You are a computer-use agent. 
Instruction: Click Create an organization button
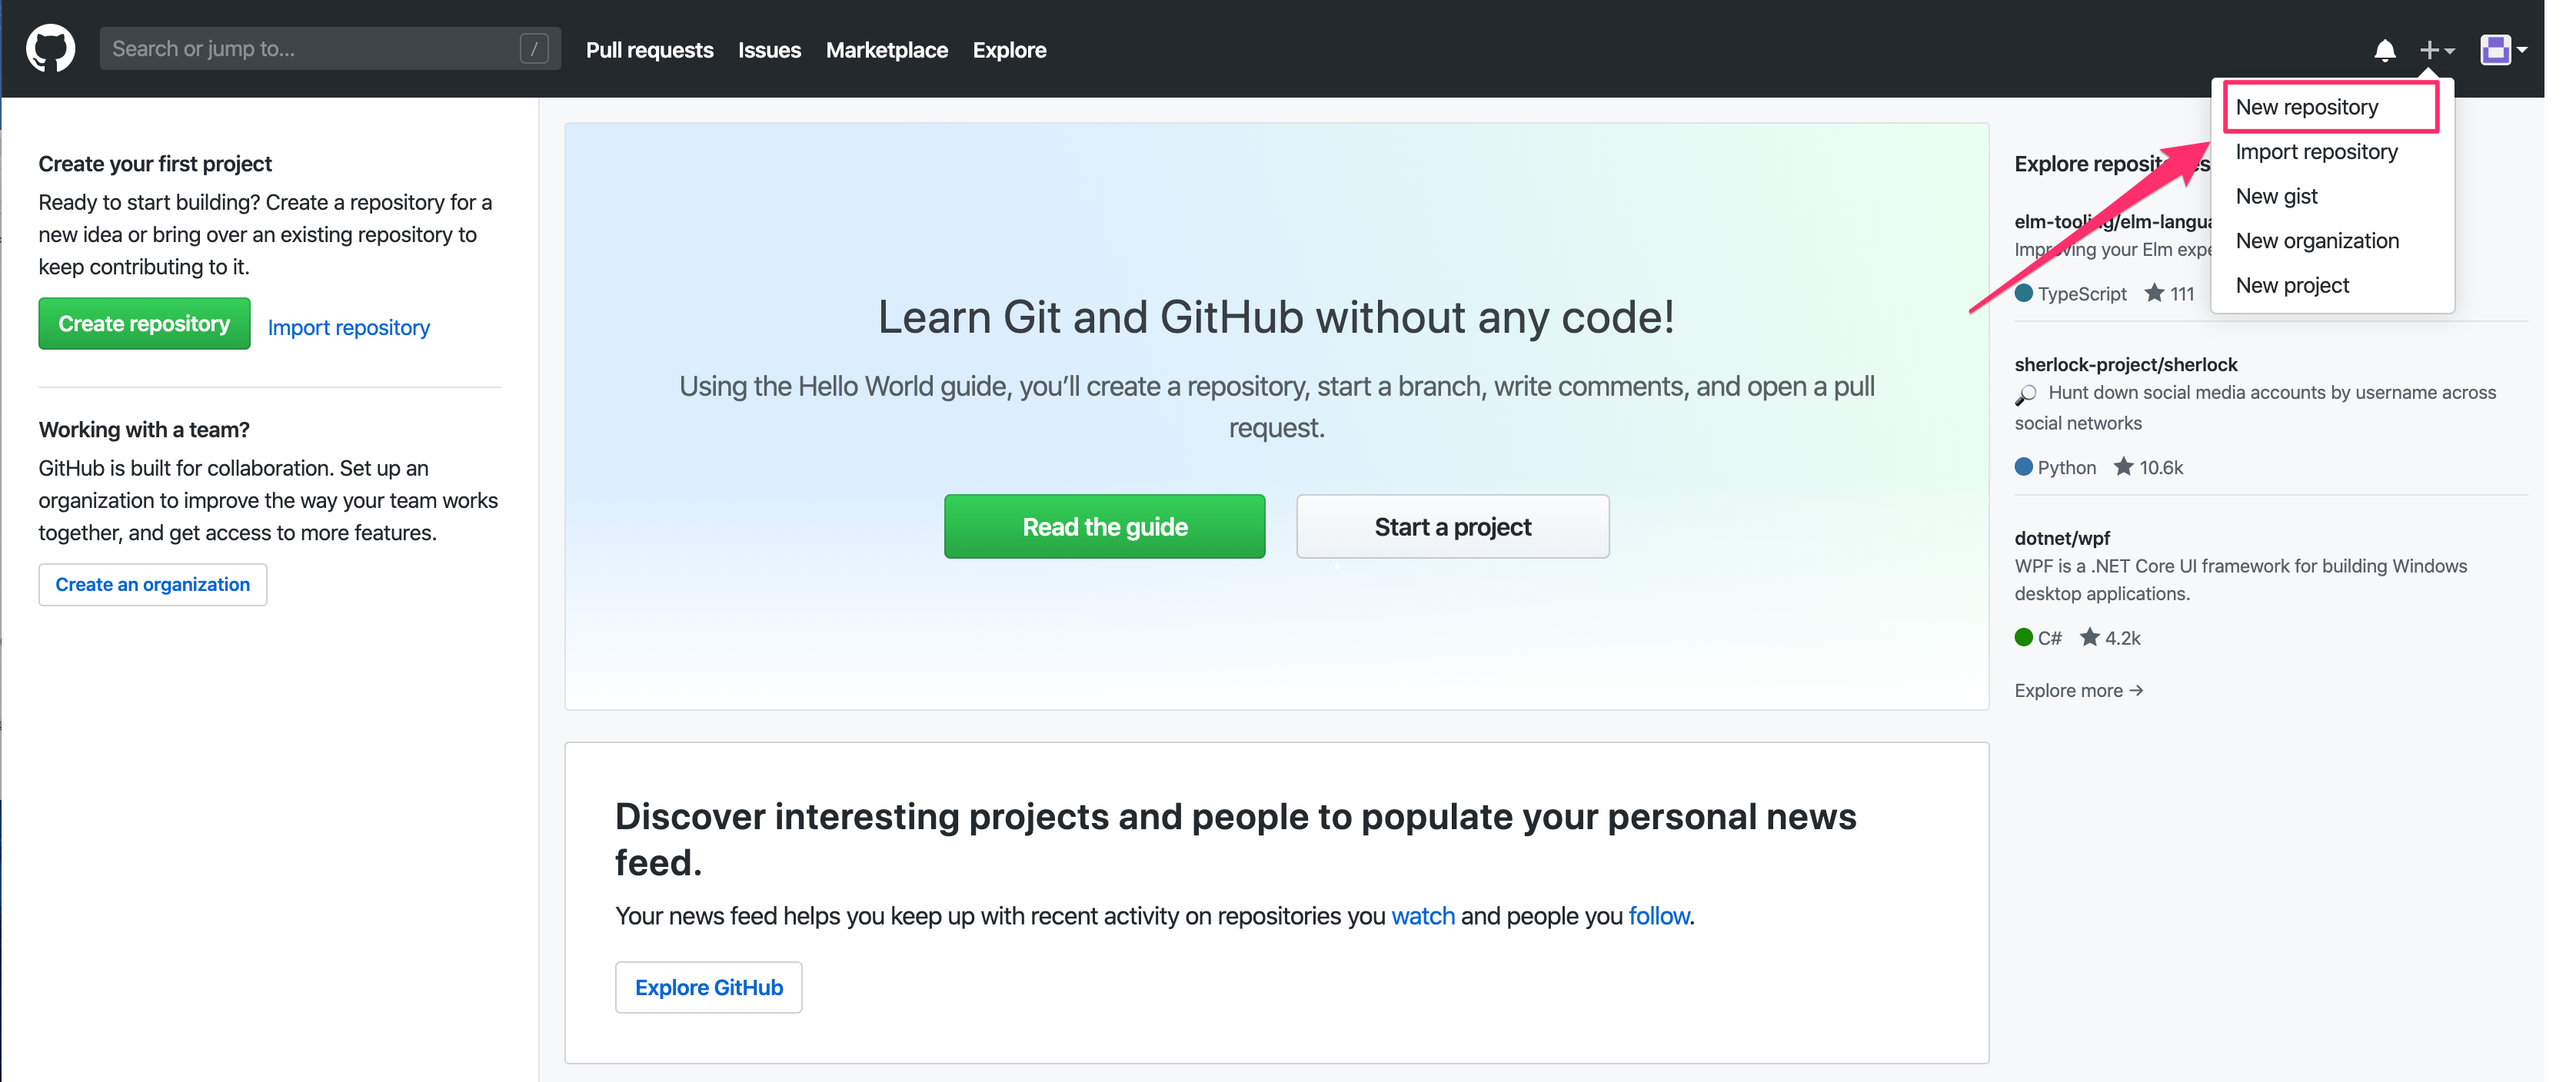[152, 585]
